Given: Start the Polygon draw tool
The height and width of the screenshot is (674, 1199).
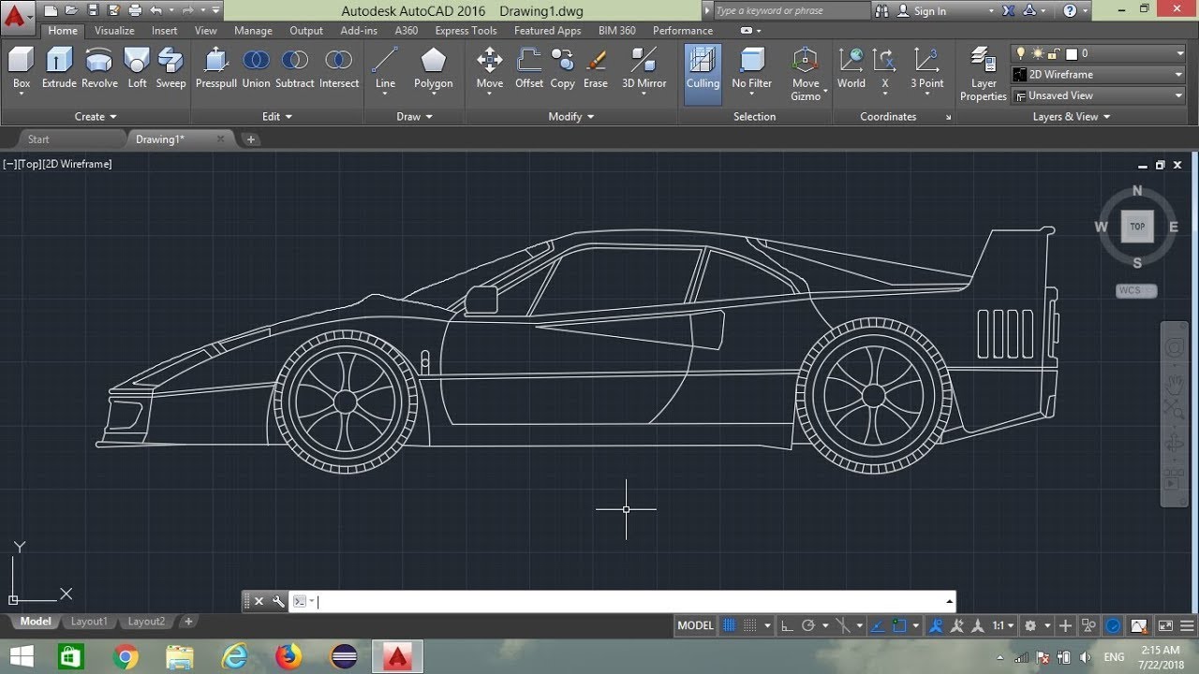Looking at the screenshot, I should [x=433, y=67].
